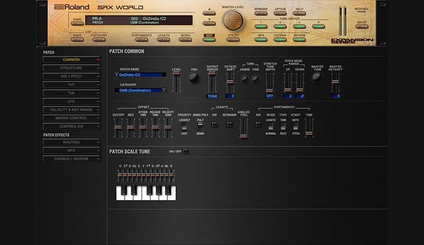Image resolution: width=424 pixels, height=245 pixels.
Task: Open Velocity & Key Range tab
Action: [72, 110]
